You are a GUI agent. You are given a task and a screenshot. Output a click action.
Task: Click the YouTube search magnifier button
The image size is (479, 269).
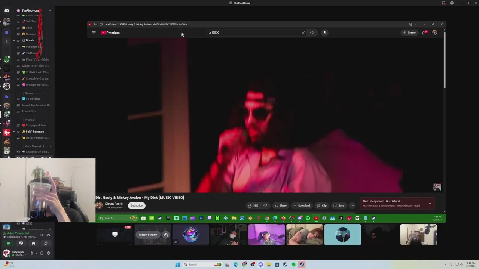point(312,33)
